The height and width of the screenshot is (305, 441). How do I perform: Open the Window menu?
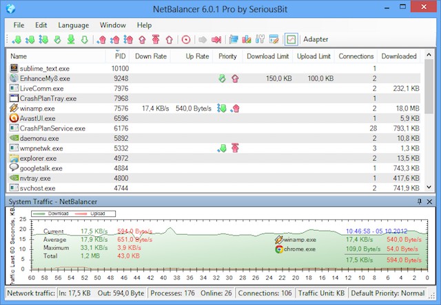[112, 25]
